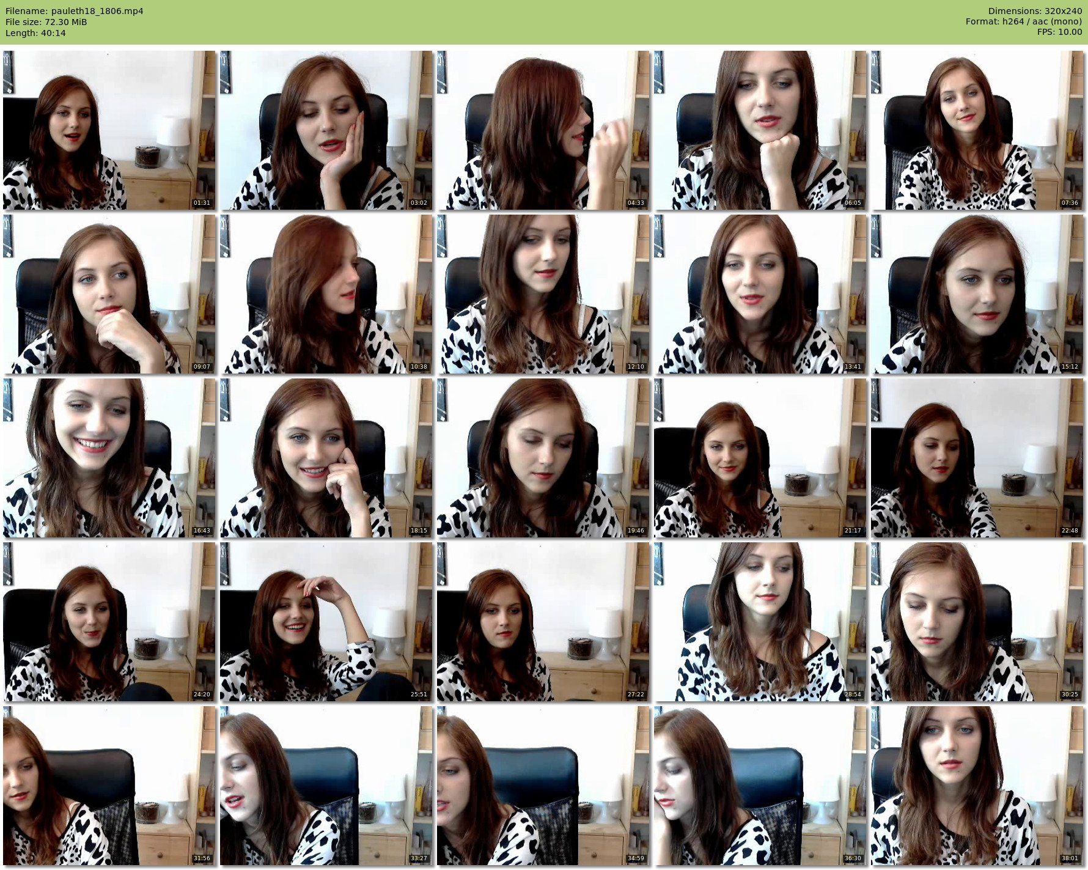Select the 13:41 frame thumbnail

coord(760,294)
